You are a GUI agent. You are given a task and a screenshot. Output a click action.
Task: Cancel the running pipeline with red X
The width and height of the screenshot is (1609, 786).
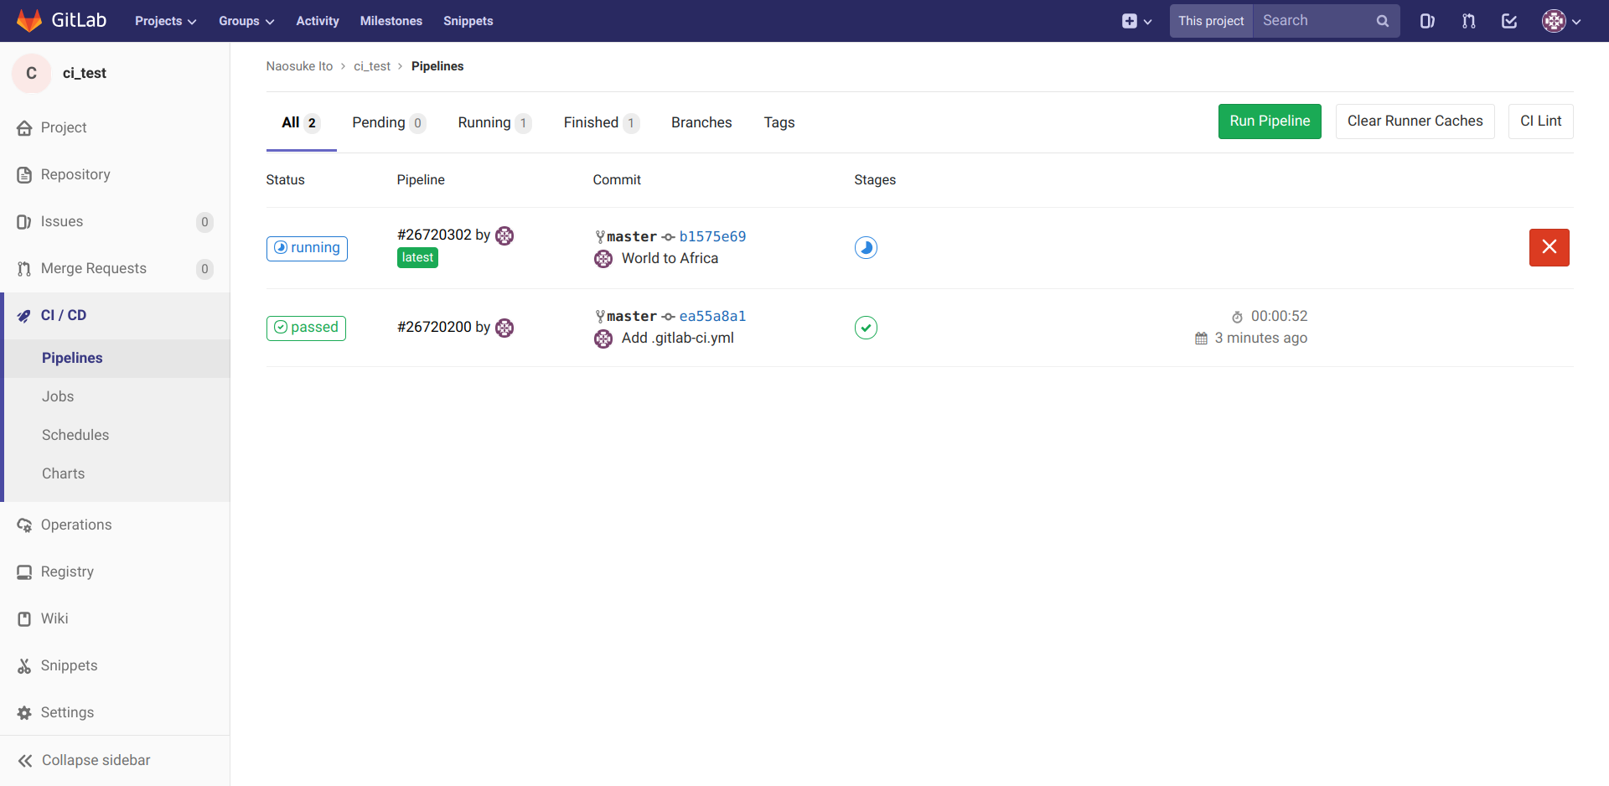coord(1550,247)
